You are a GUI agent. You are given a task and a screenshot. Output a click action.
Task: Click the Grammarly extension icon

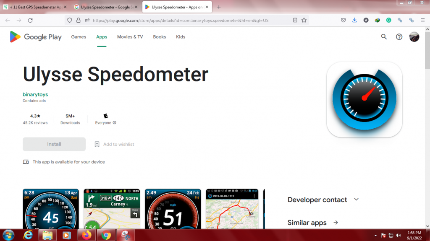(x=388, y=20)
